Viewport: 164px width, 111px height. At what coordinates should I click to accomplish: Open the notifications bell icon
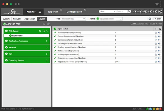(x=150, y=11)
